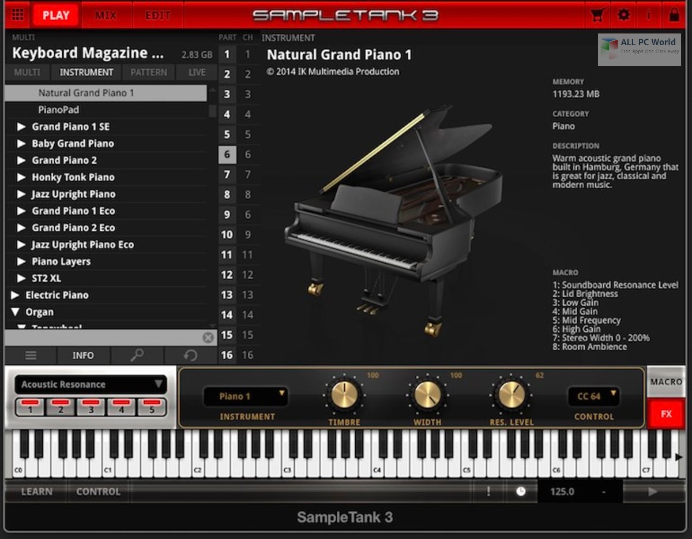Expand the Honky Tonk Piano folder

[x=21, y=177]
